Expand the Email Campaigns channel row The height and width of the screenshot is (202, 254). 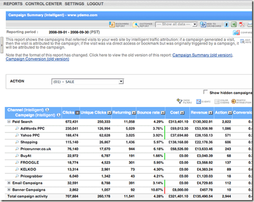[9, 183]
